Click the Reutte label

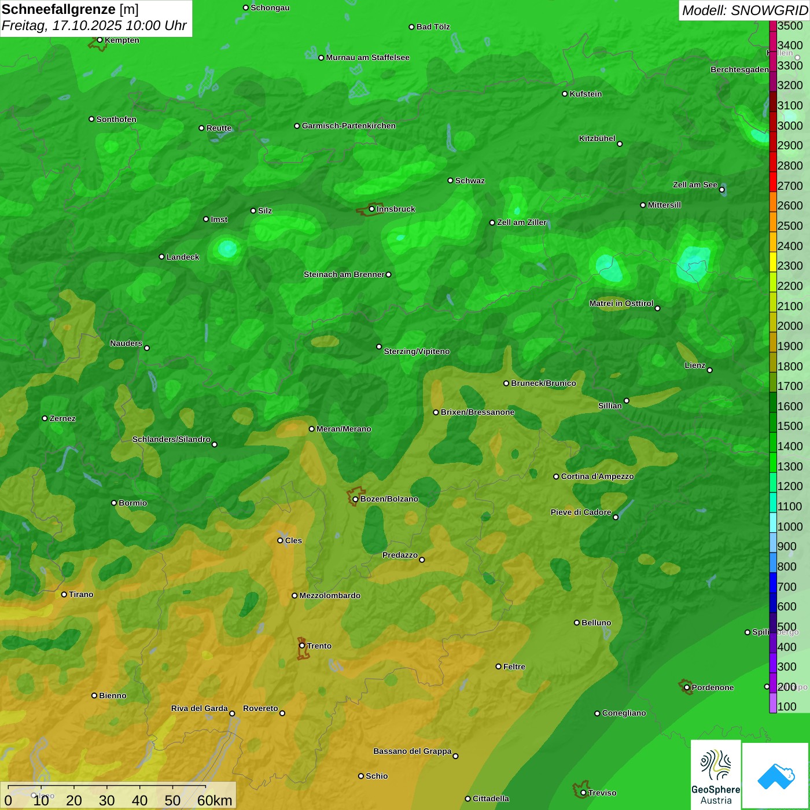click(x=219, y=128)
